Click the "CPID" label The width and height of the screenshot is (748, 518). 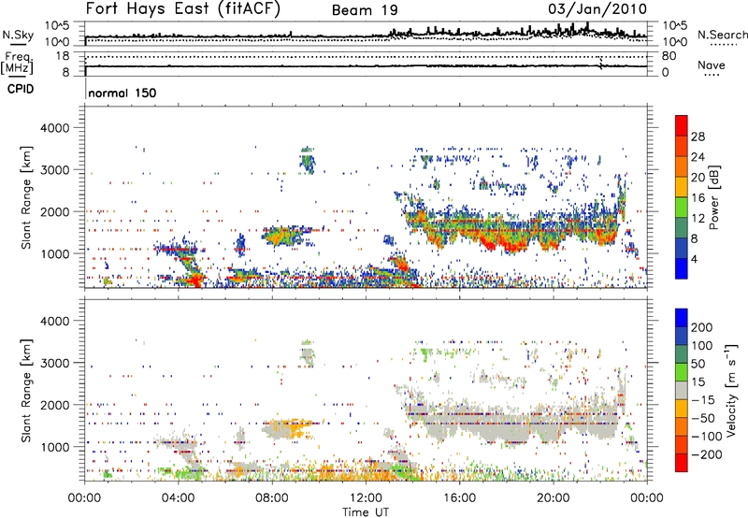[21, 89]
